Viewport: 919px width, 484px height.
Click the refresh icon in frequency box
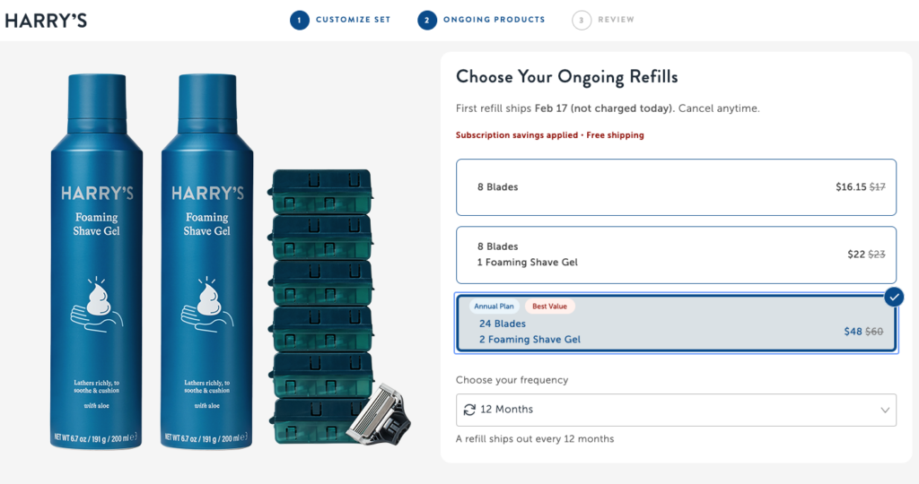(x=469, y=410)
